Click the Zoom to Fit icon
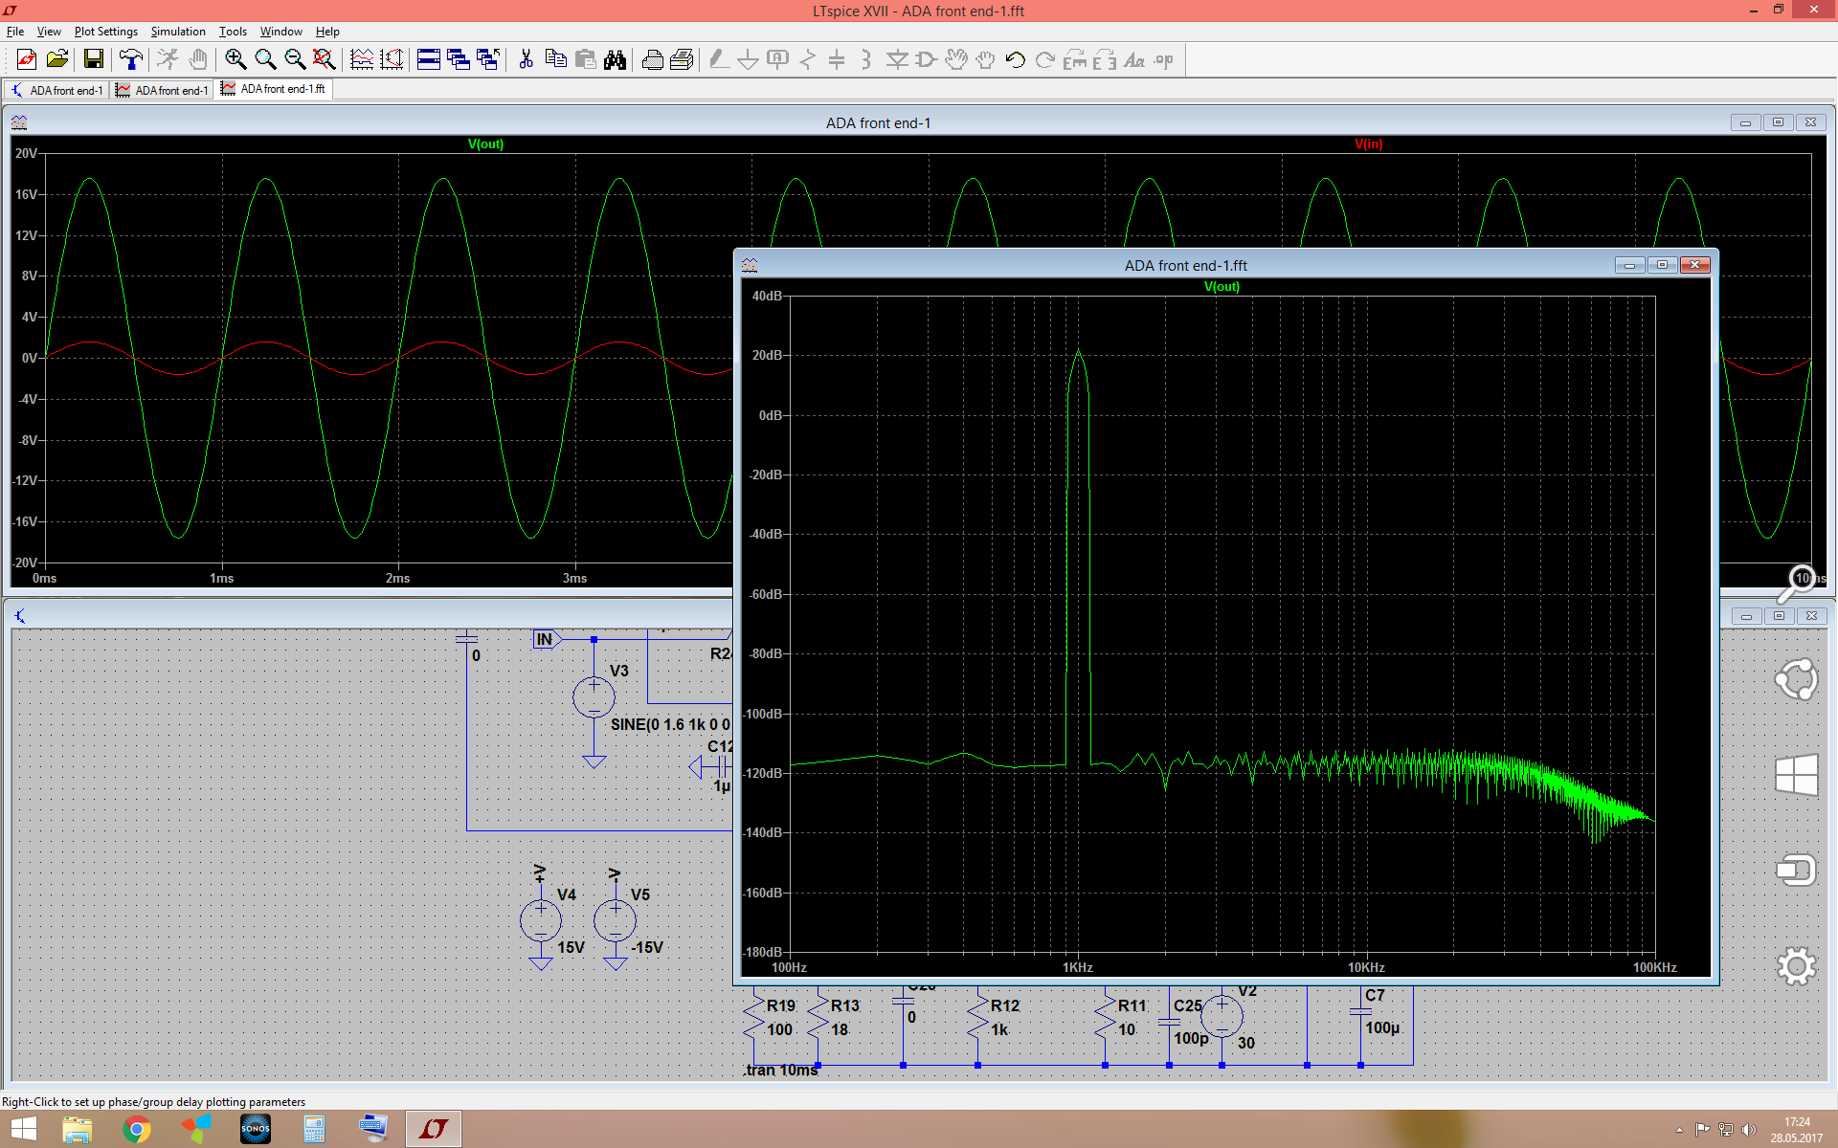This screenshot has width=1838, height=1148. [x=325, y=59]
